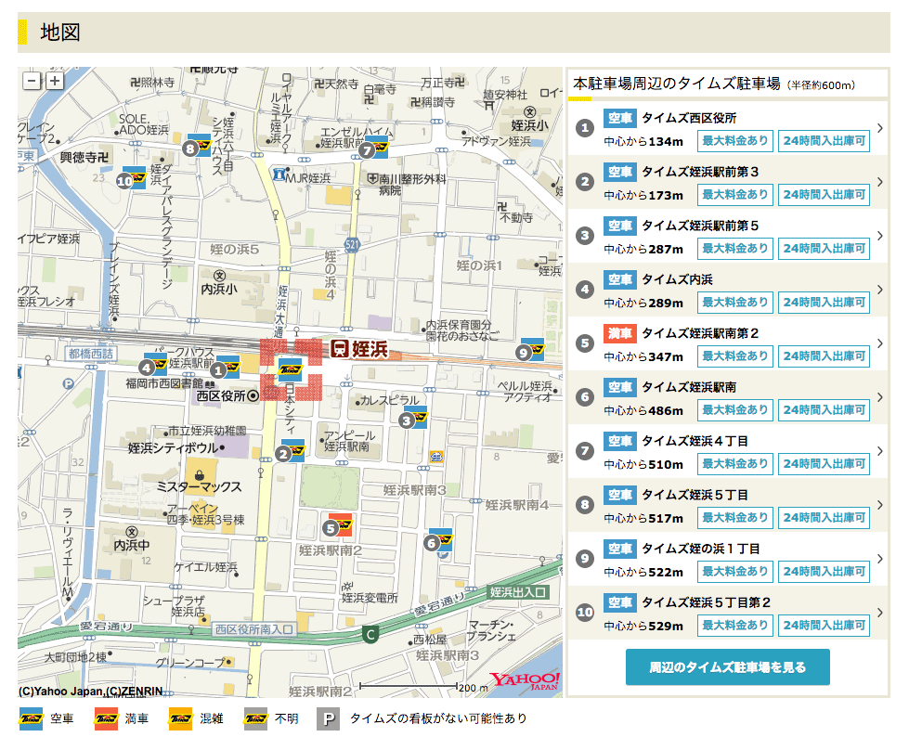Click map marker 1 near 西区役所

[x=225, y=369]
